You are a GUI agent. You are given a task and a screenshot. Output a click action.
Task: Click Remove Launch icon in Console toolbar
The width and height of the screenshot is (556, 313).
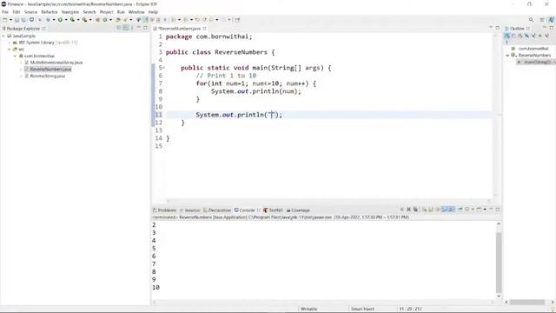(408, 210)
